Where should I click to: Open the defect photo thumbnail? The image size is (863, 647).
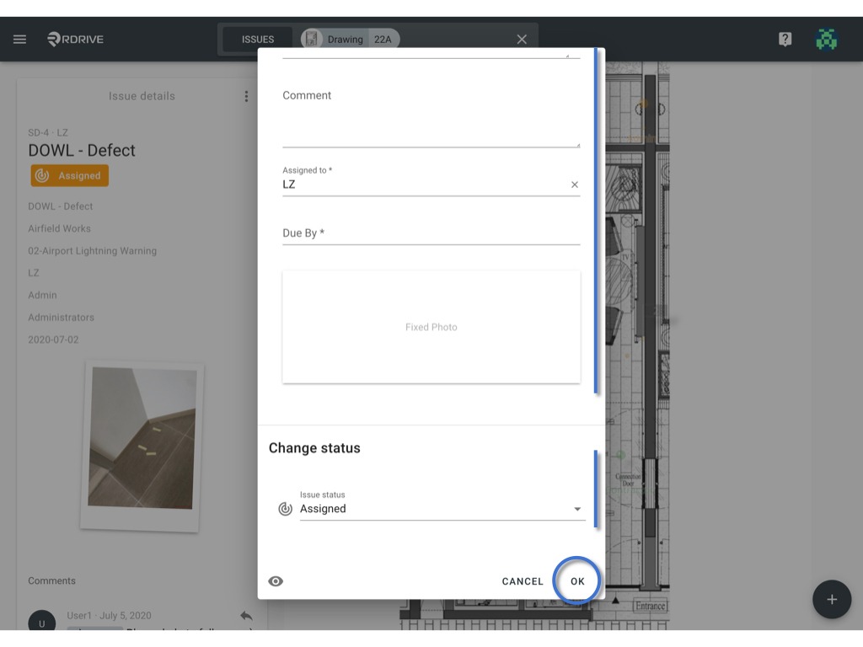click(x=142, y=446)
